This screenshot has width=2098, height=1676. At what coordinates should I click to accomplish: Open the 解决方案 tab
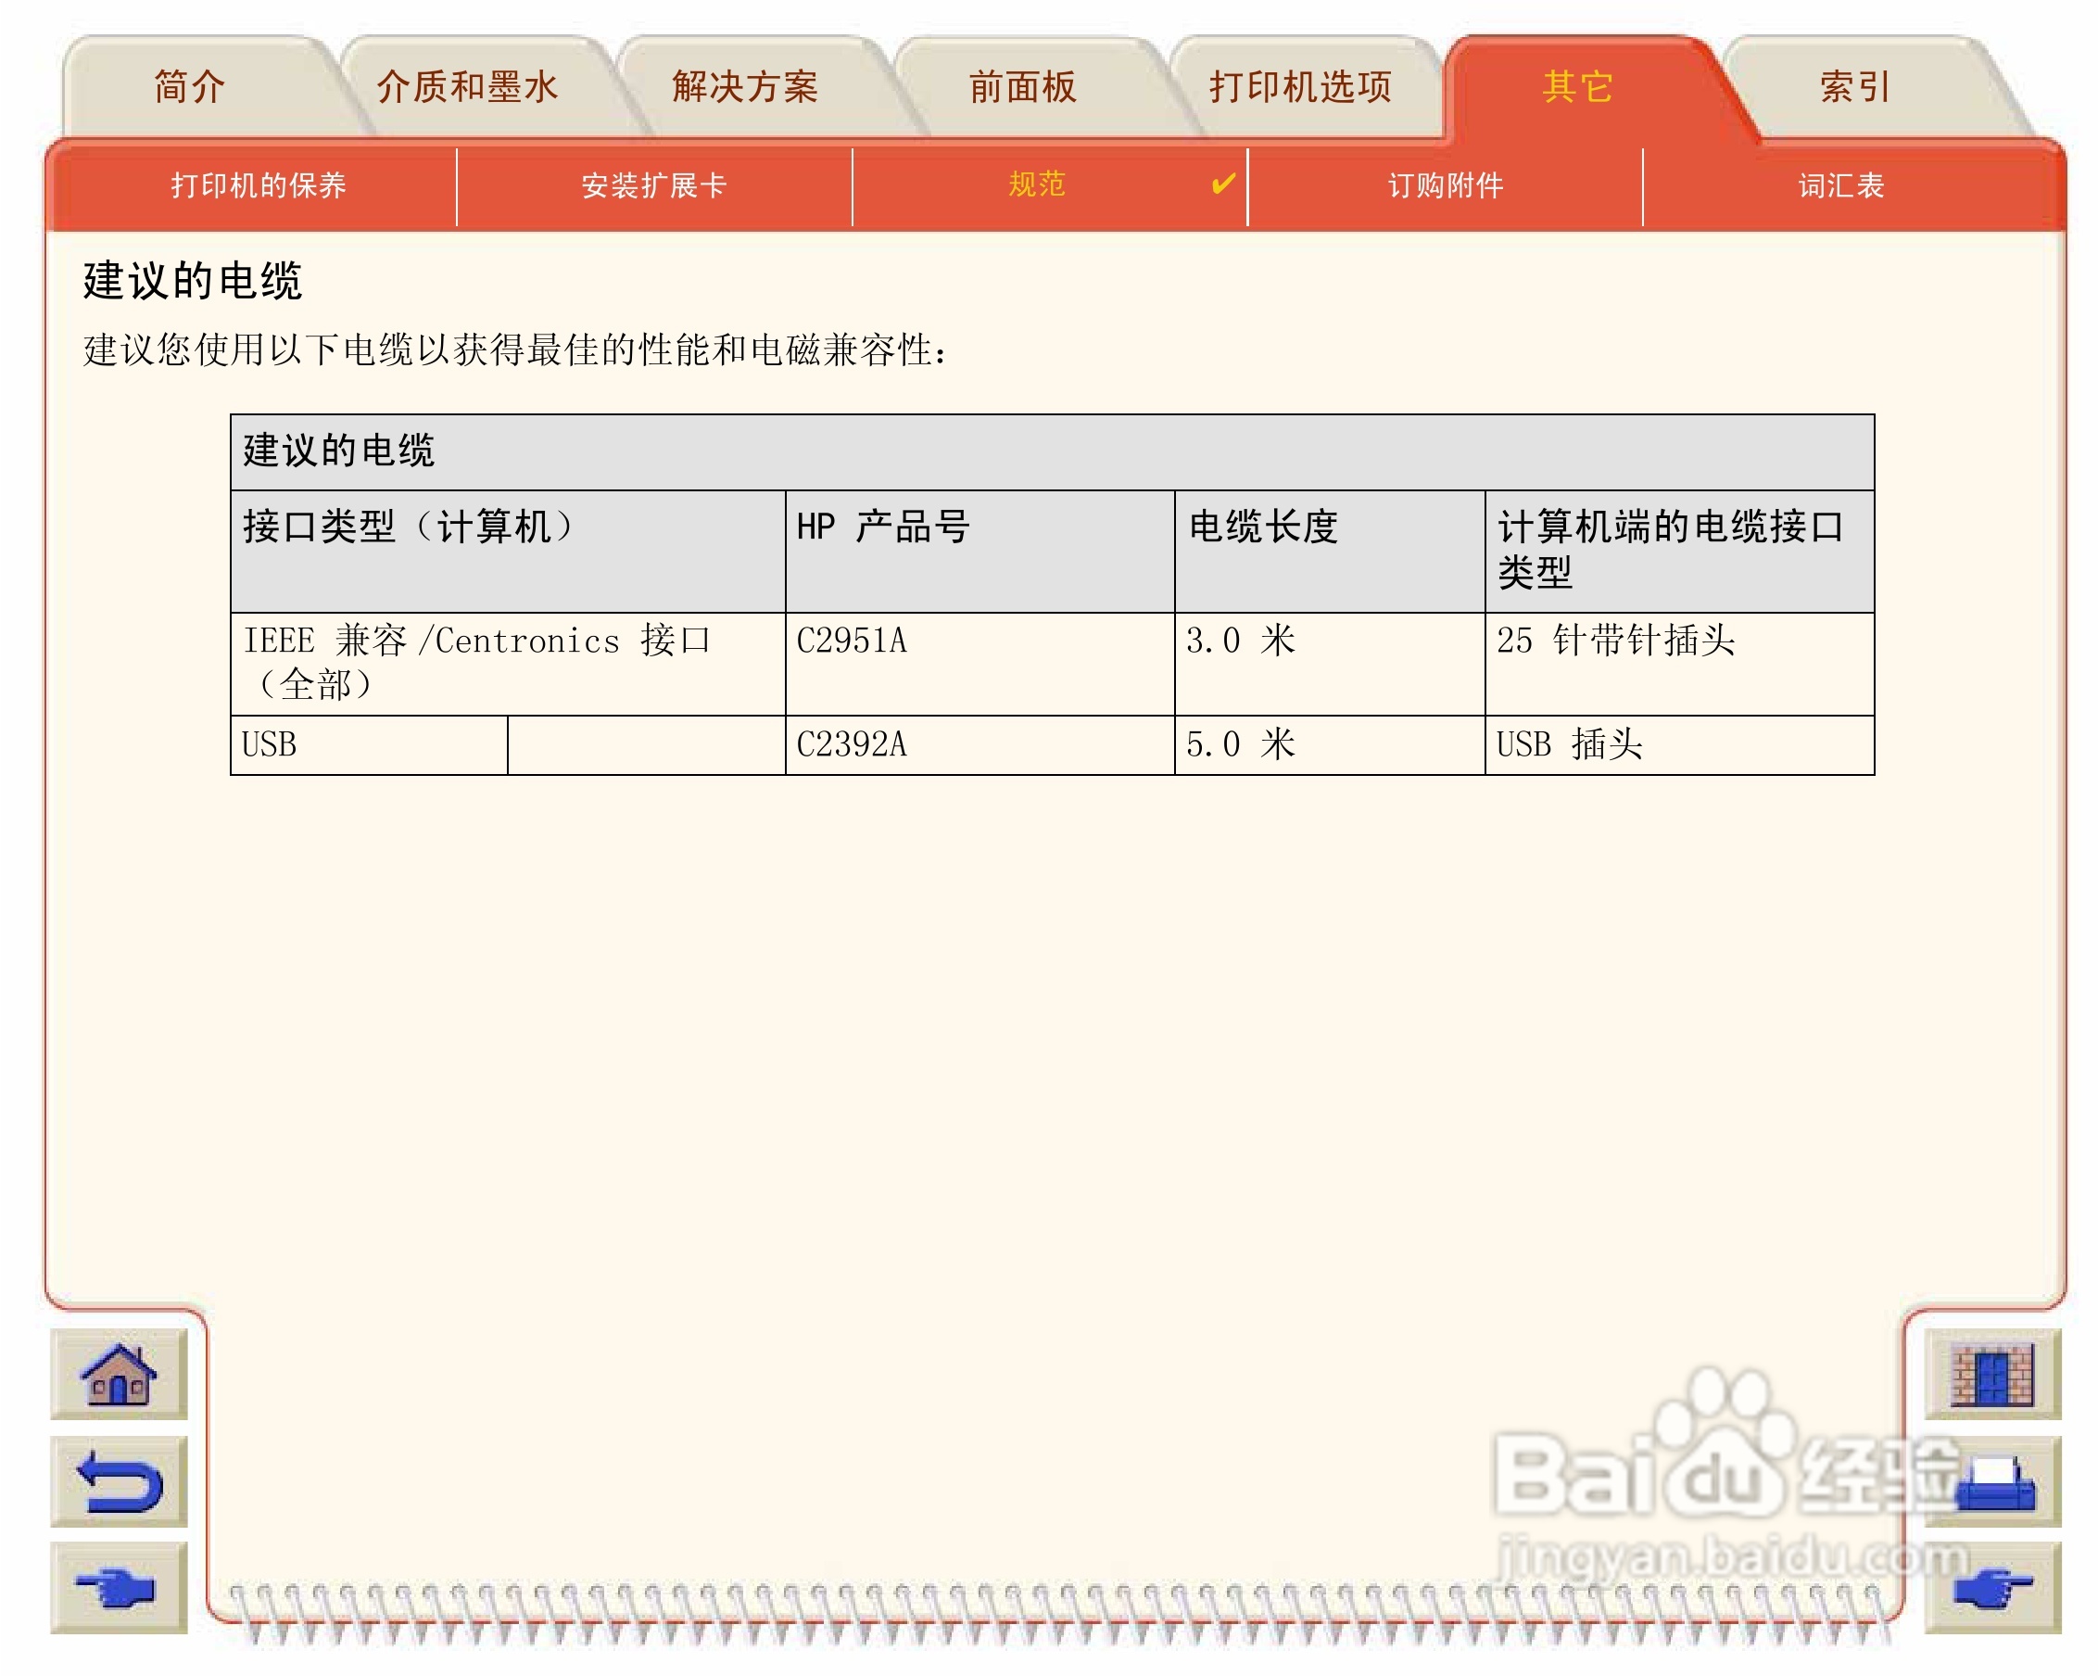[x=744, y=87]
